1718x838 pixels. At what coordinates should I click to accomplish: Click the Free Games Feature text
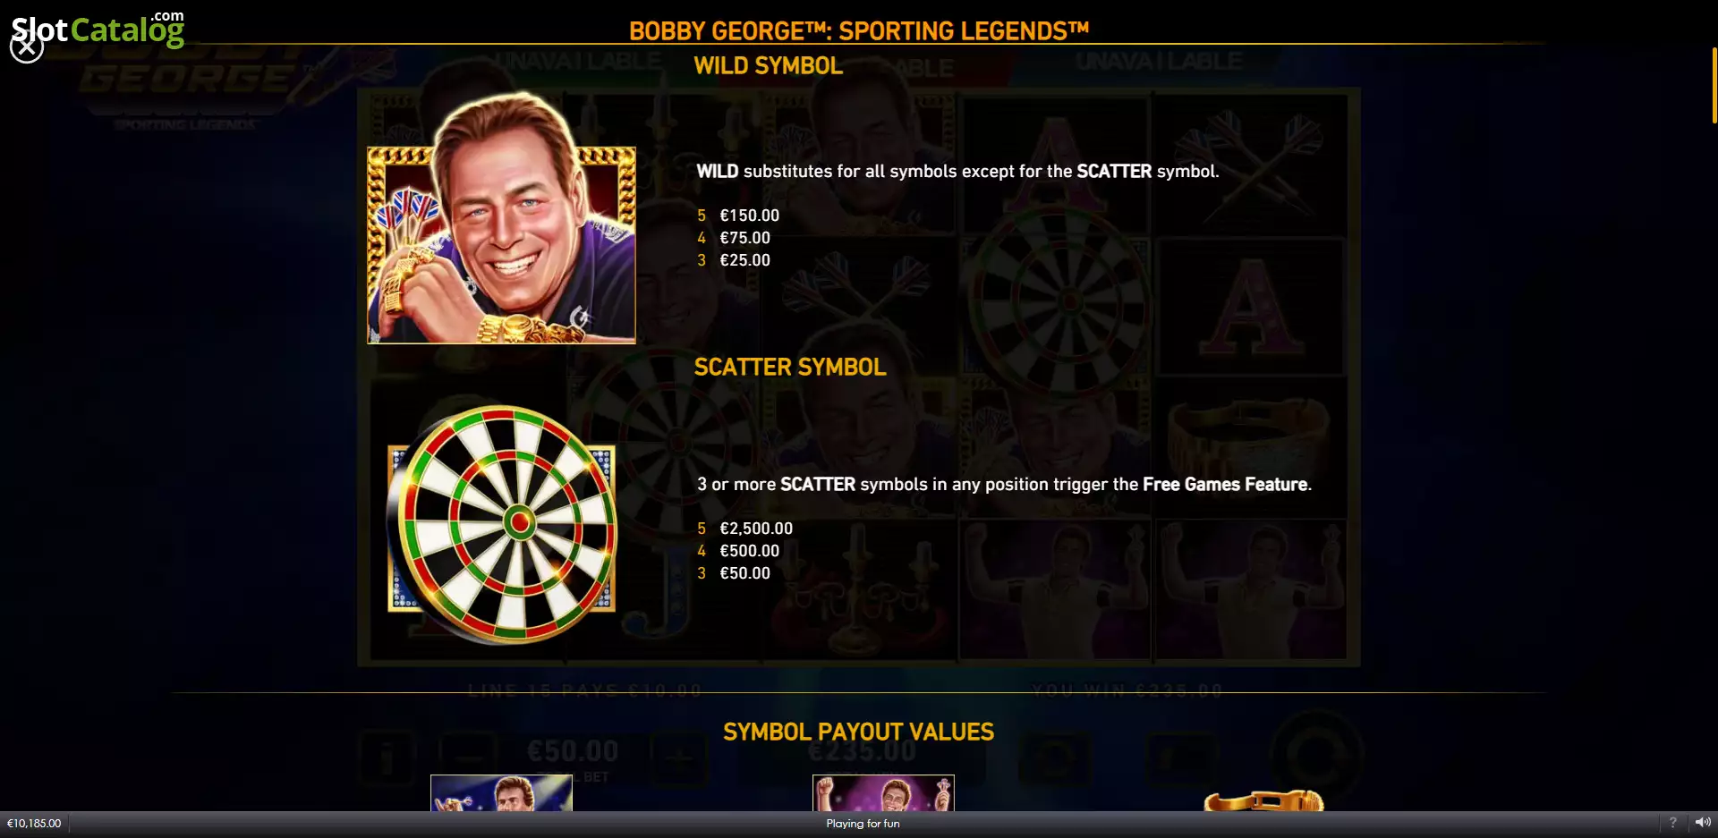pos(1225,484)
